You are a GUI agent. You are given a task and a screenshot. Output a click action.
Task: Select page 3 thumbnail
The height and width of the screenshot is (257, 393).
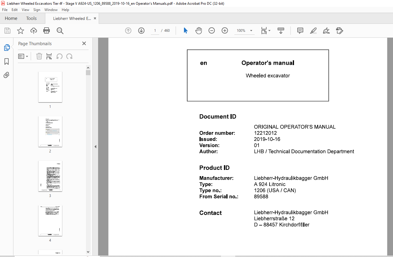(x=50, y=176)
